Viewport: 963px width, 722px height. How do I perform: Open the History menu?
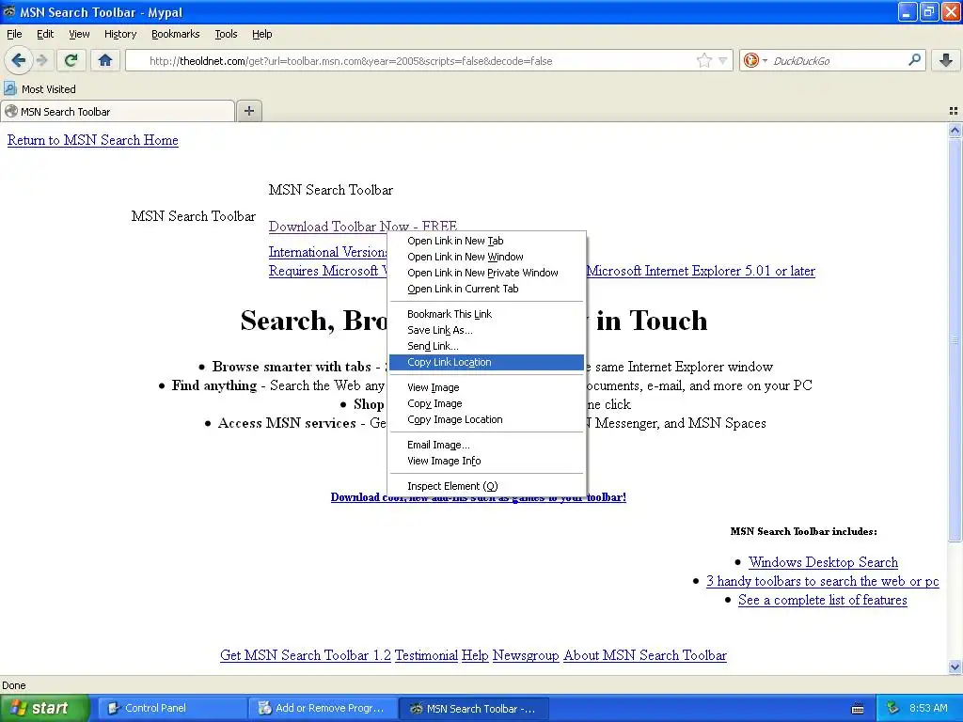click(120, 34)
